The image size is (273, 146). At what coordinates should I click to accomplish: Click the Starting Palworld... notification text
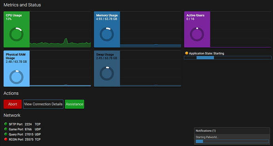pos(207,137)
